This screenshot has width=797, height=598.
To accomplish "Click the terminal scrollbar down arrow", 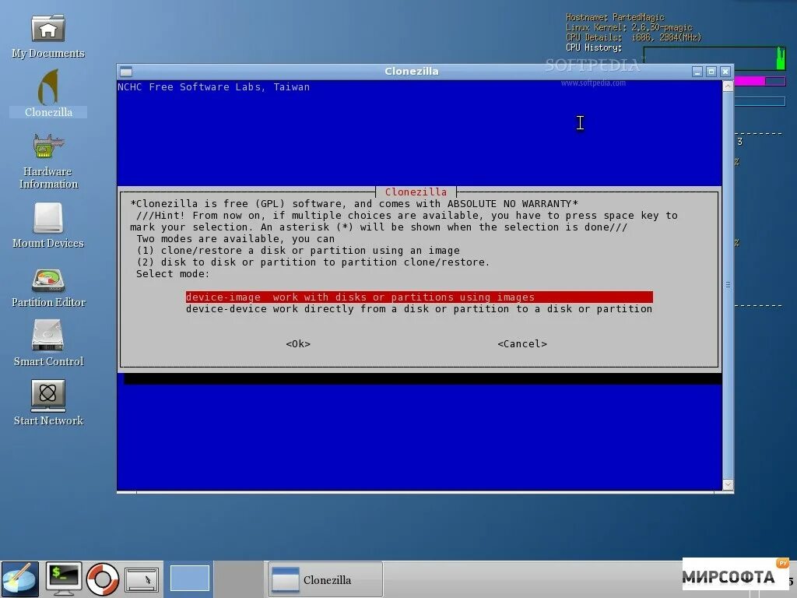I will (728, 484).
